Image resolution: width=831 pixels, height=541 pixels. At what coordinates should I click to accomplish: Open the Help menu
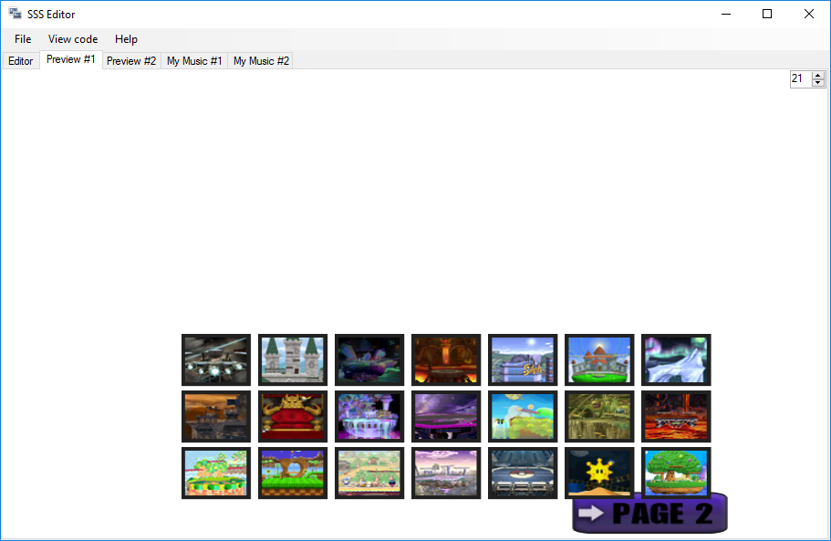pyautogui.click(x=126, y=39)
